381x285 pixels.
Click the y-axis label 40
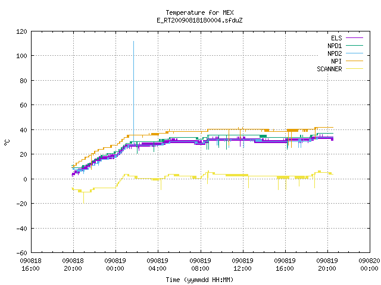coord(23,130)
